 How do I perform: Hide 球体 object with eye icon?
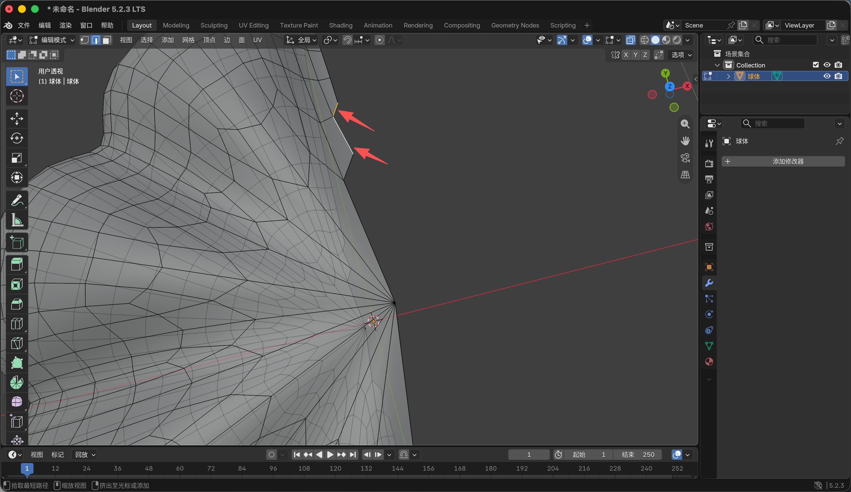point(827,76)
